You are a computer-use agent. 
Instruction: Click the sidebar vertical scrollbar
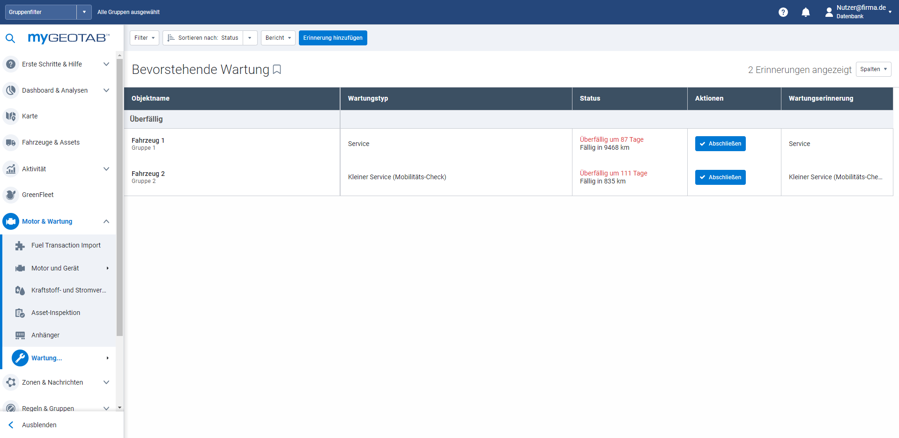pos(119,197)
